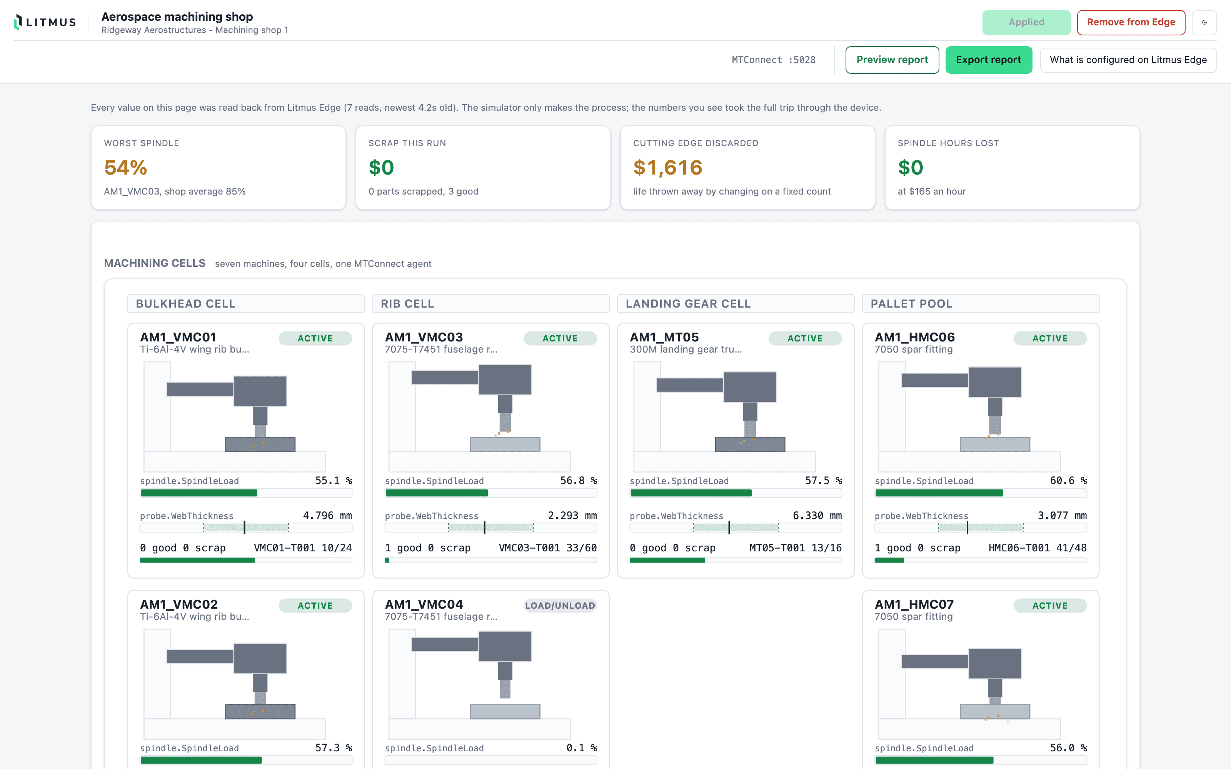This screenshot has width=1231, height=769.
Task: Open the AM1_MT05 machine illustration
Action: pos(724,416)
